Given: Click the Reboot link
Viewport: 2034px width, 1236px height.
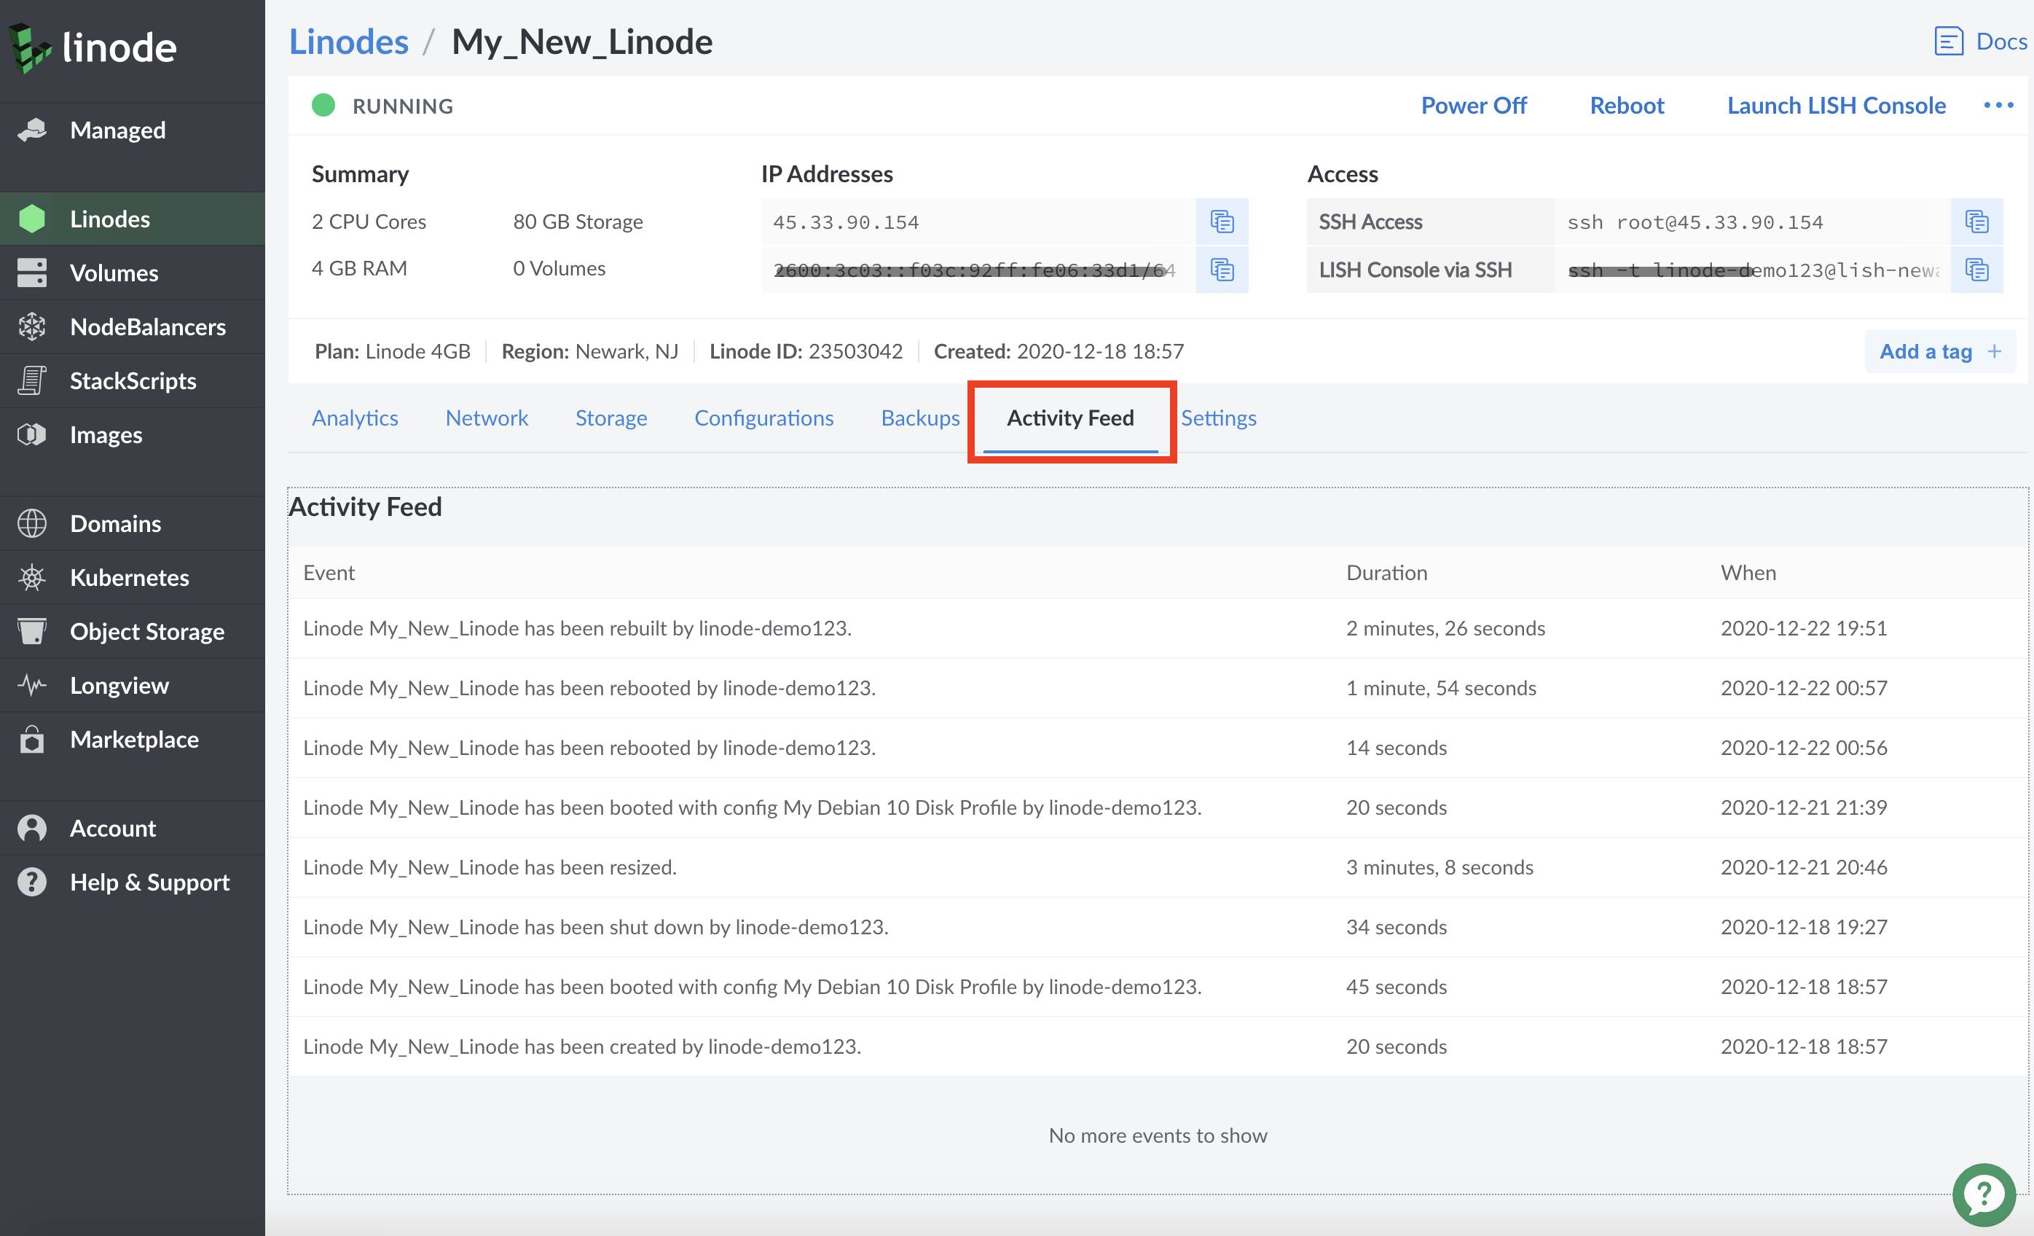Looking at the screenshot, I should click(1626, 105).
